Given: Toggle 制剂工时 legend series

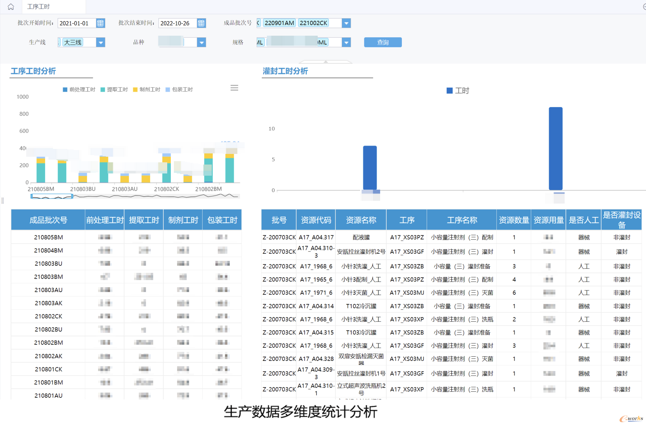Looking at the screenshot, I should click(147, 89).
